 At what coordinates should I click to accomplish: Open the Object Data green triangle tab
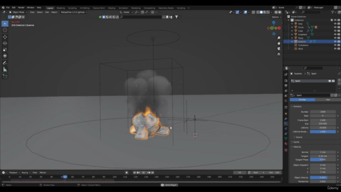coord(286,139)
